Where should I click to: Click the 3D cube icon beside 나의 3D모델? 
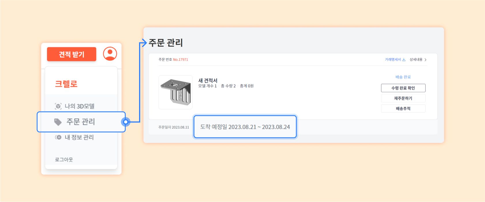tap(58, 106)
